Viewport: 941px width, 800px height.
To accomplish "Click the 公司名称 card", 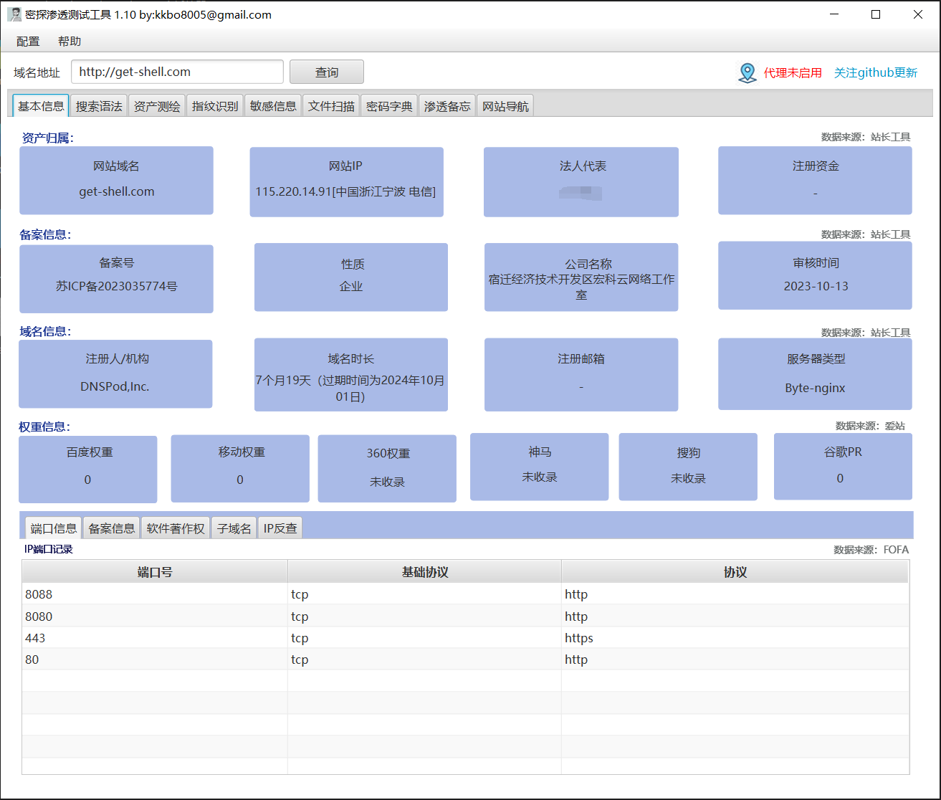I will click(581, 277).
